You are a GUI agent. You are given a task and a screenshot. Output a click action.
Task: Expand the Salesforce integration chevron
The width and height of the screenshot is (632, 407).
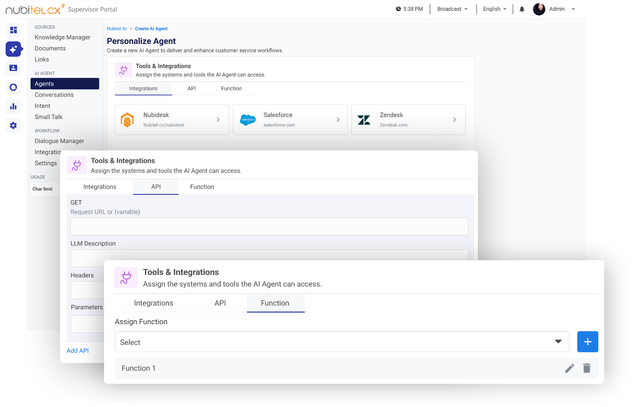pos(338,120)
